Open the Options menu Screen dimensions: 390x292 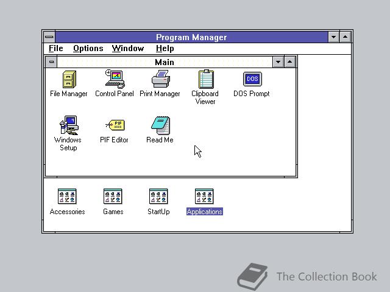[88, 48]
